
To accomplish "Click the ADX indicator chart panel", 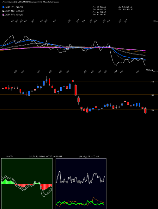I will pos(81,184).
